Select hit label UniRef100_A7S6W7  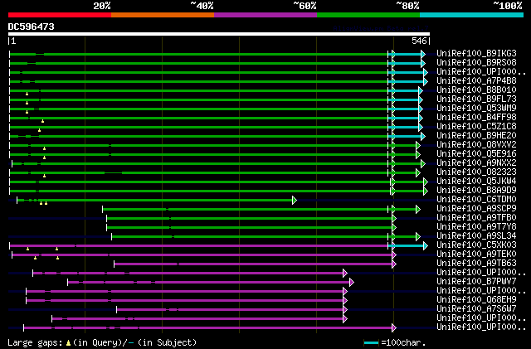pos(476,309)
